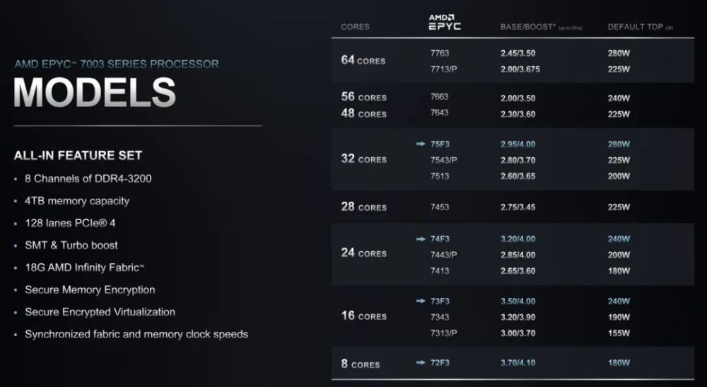This screenshot has width=707, height=387.
Task: Select the BASE/BOOST column header
Action: point(541,27)
